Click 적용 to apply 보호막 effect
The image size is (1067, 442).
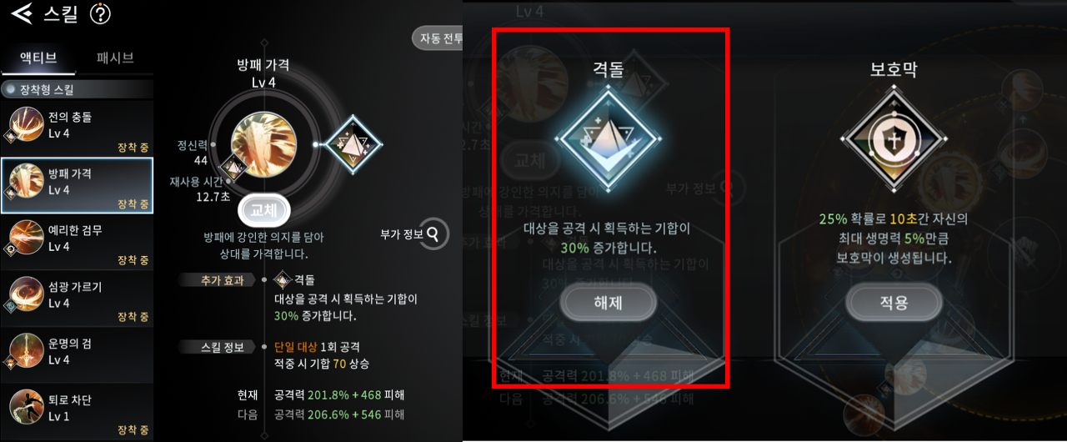click(x=894, y=303)
